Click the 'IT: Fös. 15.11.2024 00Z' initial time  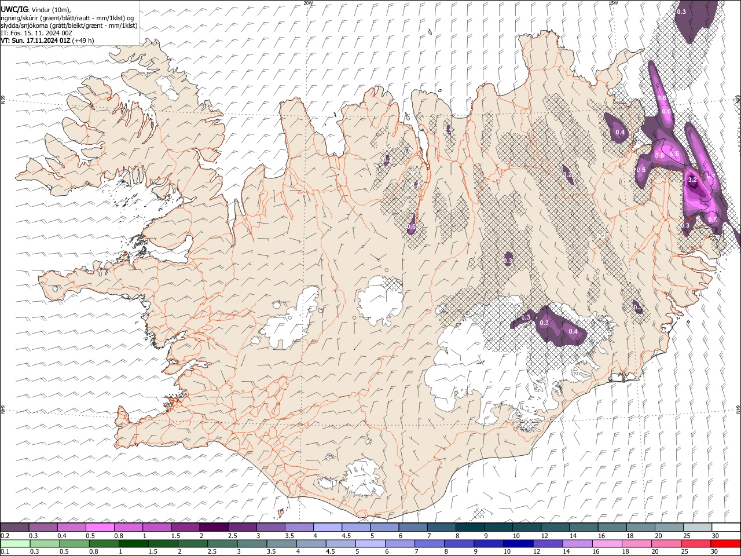click(36, 33)
